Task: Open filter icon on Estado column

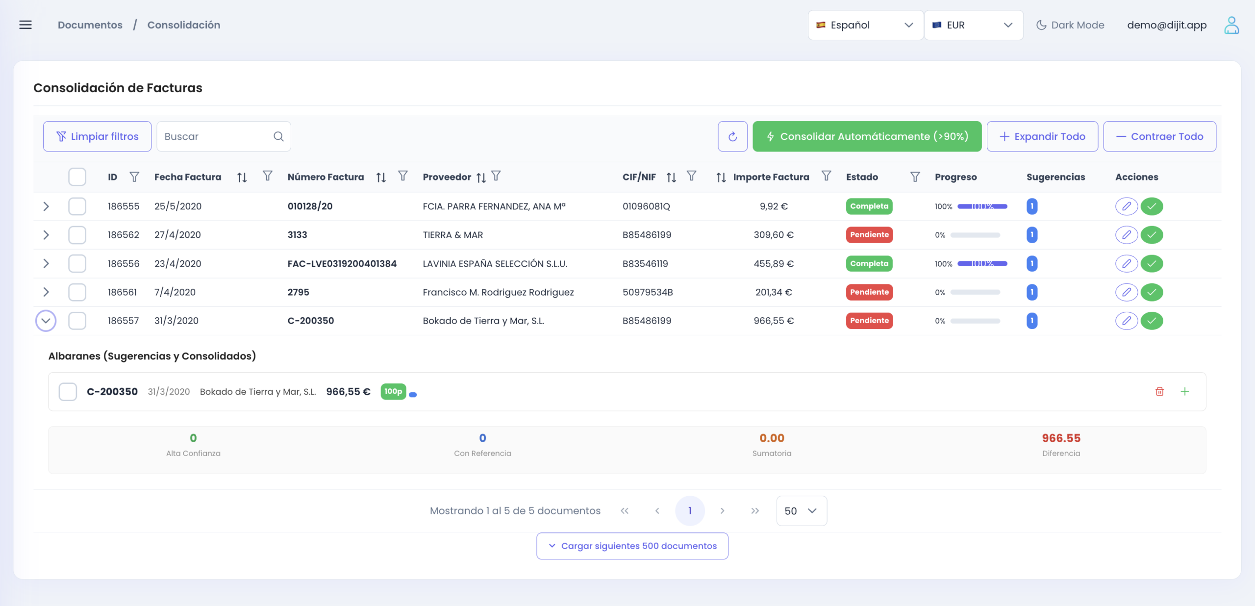Action: point(915,177)
